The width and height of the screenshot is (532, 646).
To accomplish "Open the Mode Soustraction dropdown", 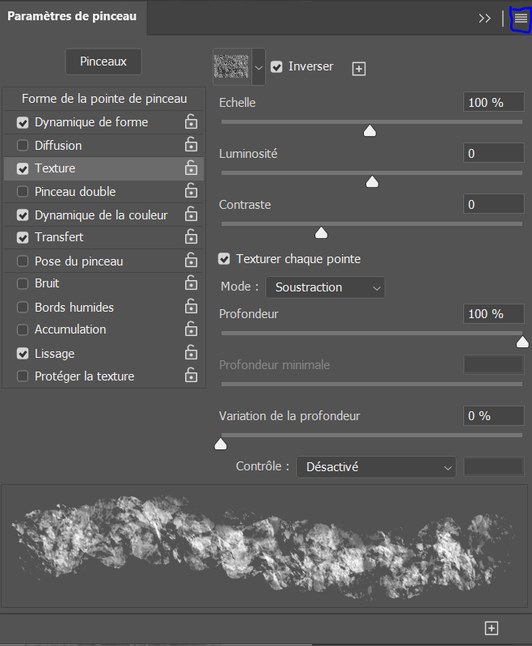I will click(325, 287).
